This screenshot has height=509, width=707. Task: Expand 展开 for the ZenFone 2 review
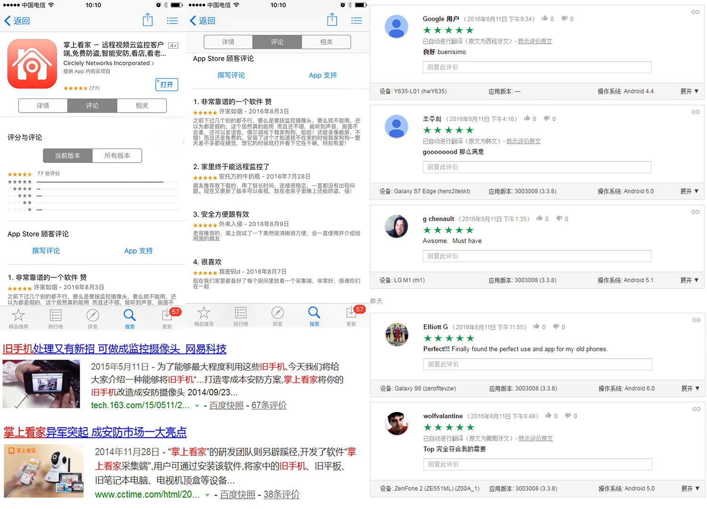click(x=690, y=489)
